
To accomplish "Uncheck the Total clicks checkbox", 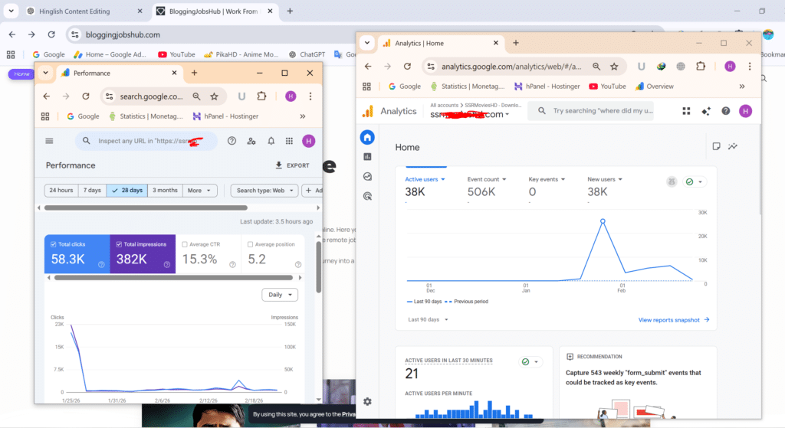I will (54, 244).
